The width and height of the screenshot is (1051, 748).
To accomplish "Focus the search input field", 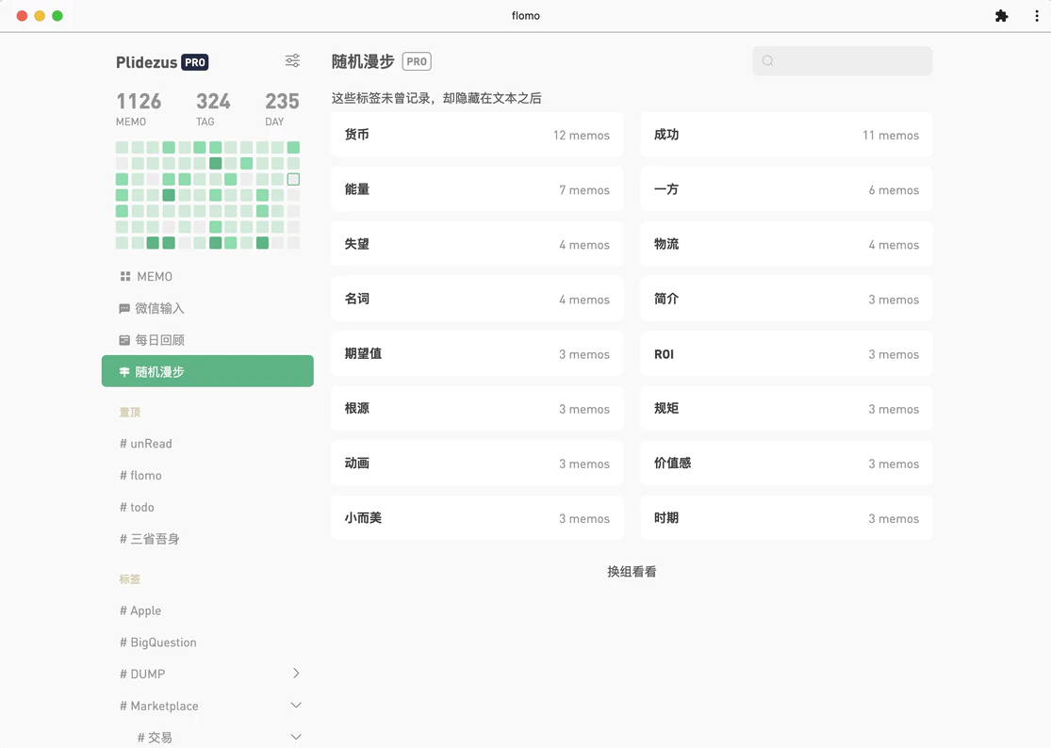I will pos(842,61).
